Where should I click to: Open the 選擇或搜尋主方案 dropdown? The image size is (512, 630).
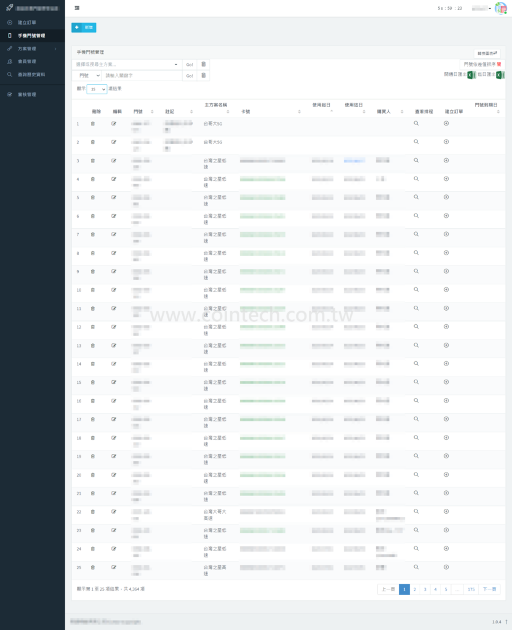[127, 64]
